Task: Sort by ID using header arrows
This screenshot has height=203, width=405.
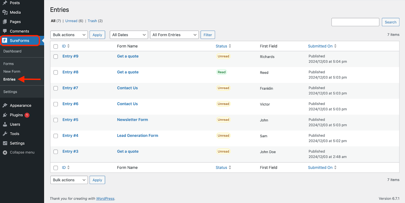Action: click(x=68, y=46)
